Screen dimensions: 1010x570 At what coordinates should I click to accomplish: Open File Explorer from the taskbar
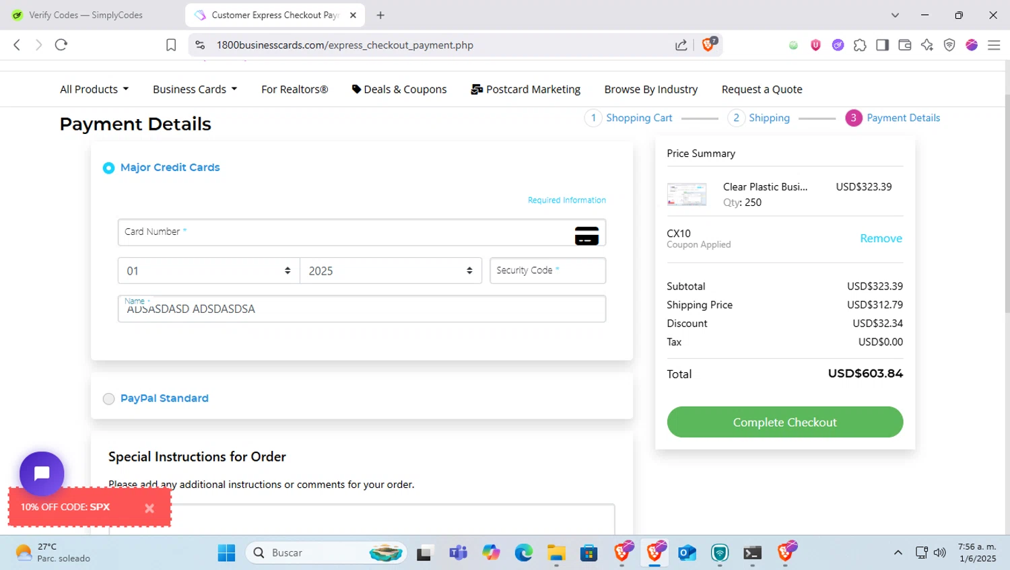(x=556, y=553)
